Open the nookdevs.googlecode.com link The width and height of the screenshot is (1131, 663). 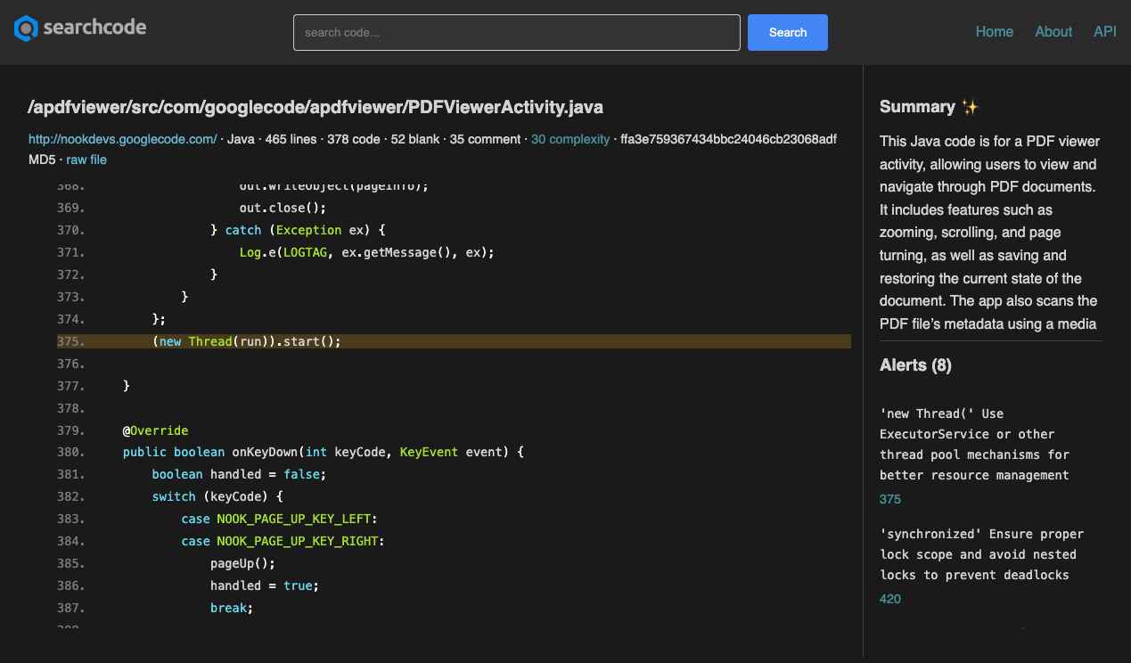(123, 139)
